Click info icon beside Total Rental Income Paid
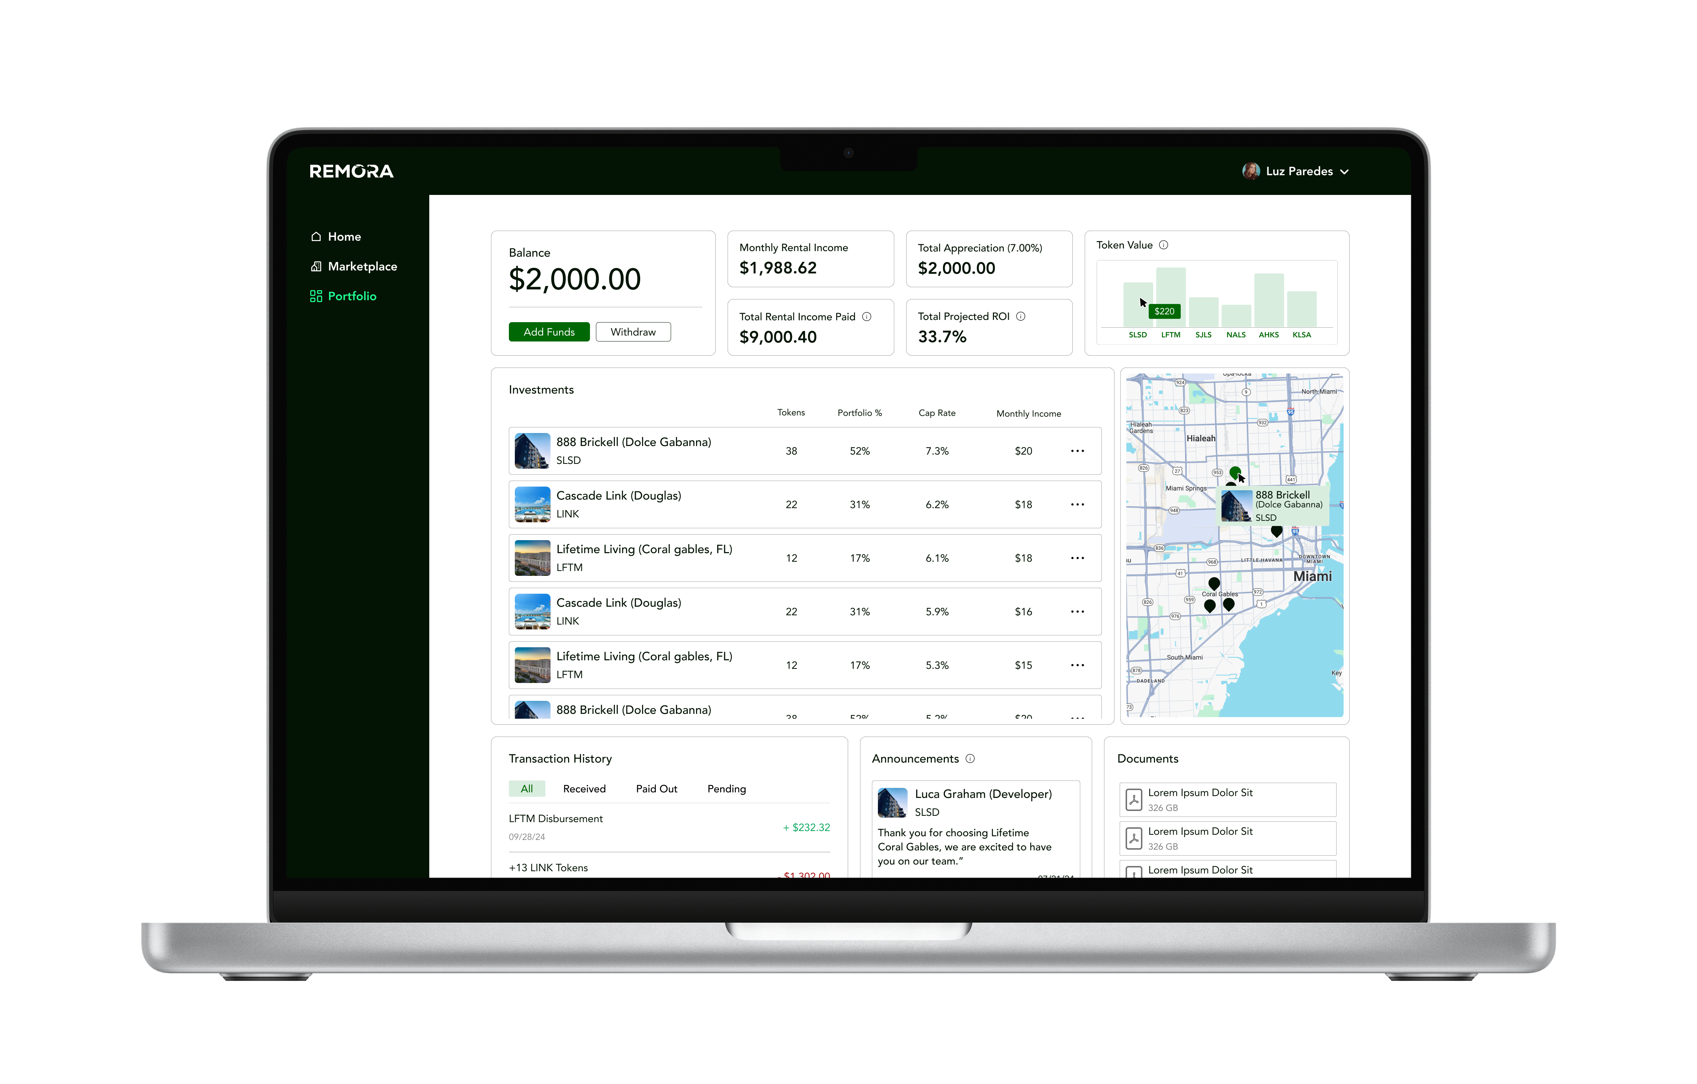Image resolution: width=1697 pixels, height=1084 pixels. coord(867,317)
